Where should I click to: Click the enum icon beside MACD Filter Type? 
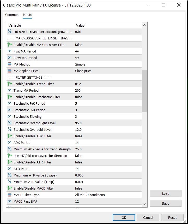click(x=10, y=195)
